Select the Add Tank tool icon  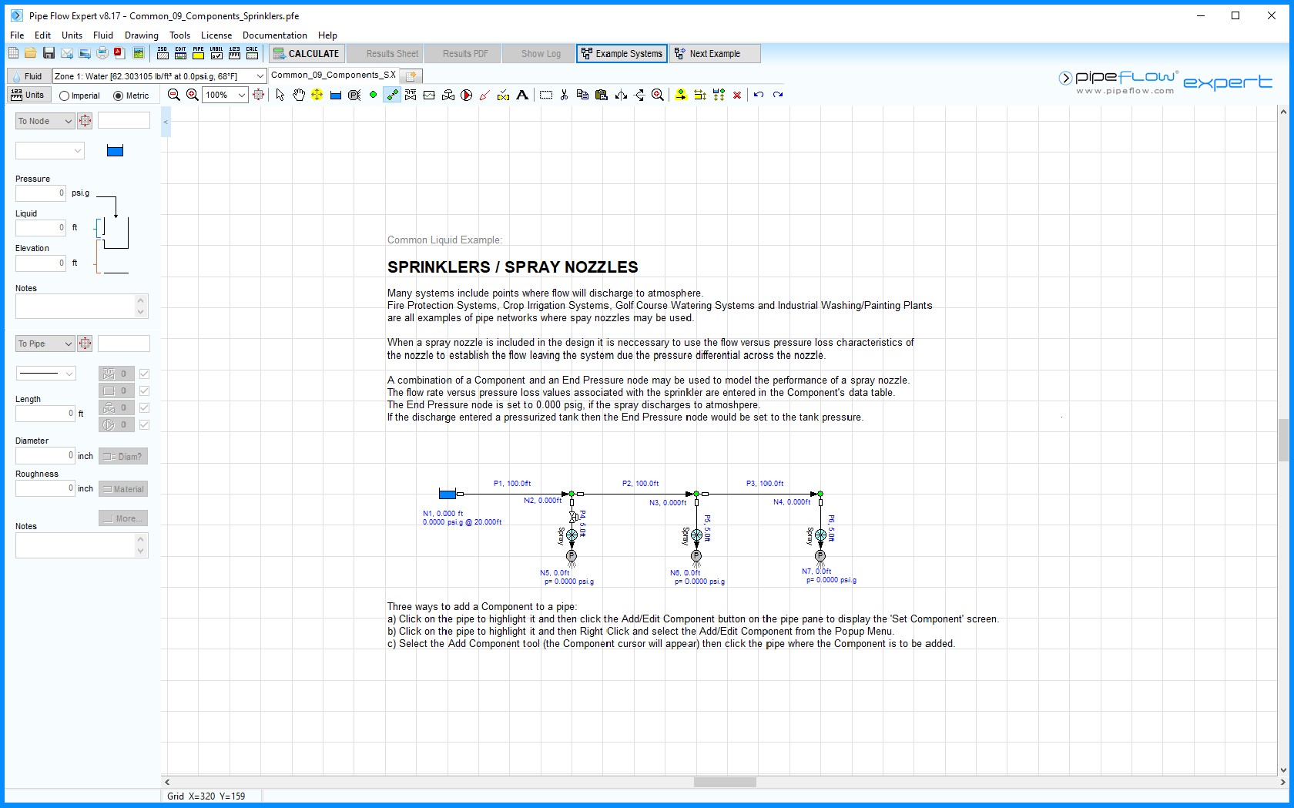[x=335, y=95]
